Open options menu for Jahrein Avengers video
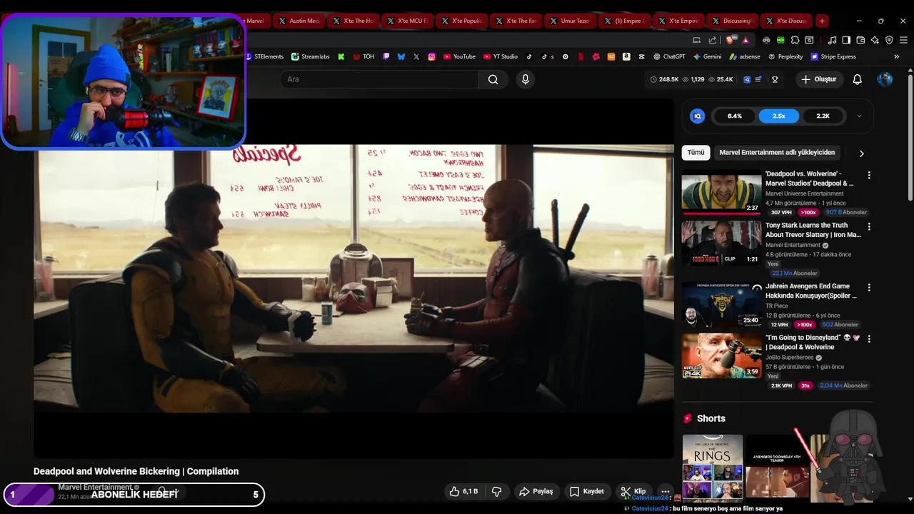The width and height of the screenshot is (914, 514). pos(869,287)
